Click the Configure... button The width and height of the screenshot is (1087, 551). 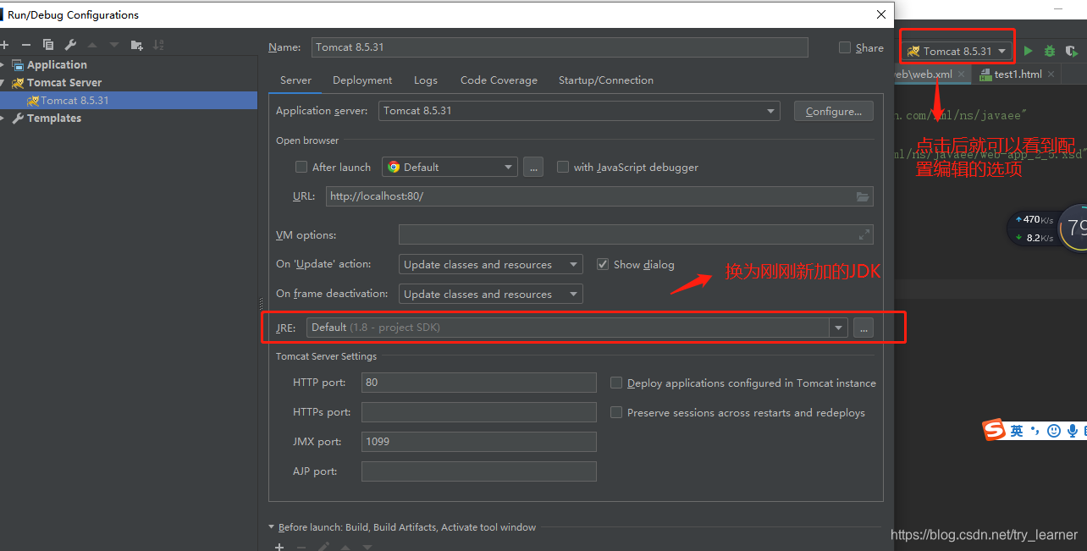(x=834, y=111)
